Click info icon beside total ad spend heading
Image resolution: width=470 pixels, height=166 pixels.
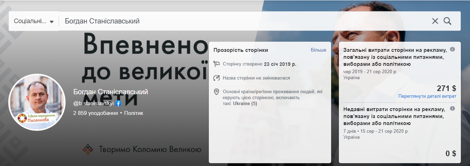pos(453,49)
